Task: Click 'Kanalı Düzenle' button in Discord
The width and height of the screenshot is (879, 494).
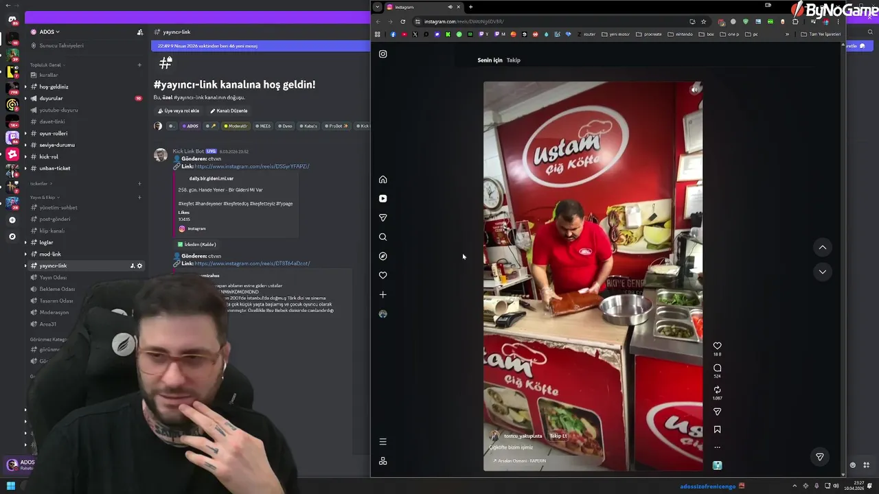Action: click(229, 111)
